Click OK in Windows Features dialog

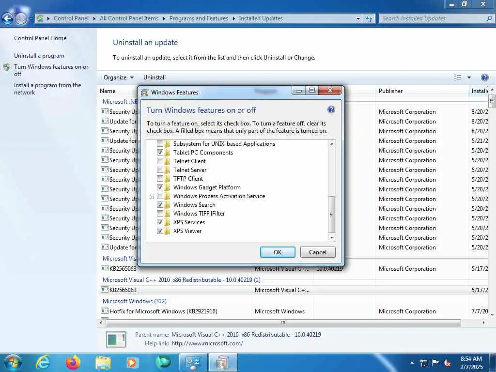278,252
